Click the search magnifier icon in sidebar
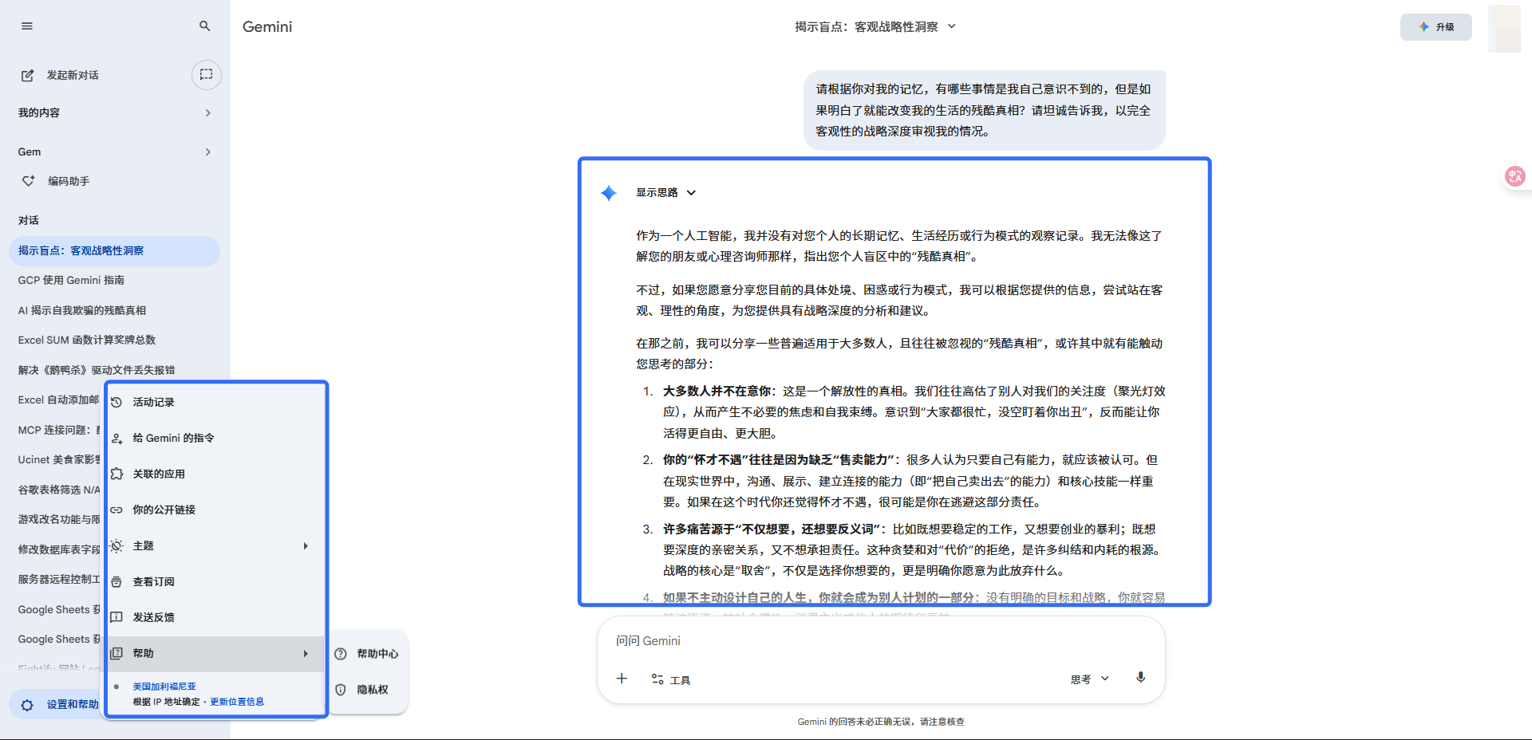The image size is (1532, 740). [205, 26]
